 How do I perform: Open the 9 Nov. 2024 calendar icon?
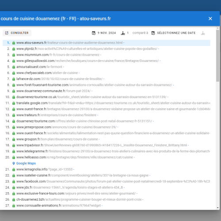[94, 33]
